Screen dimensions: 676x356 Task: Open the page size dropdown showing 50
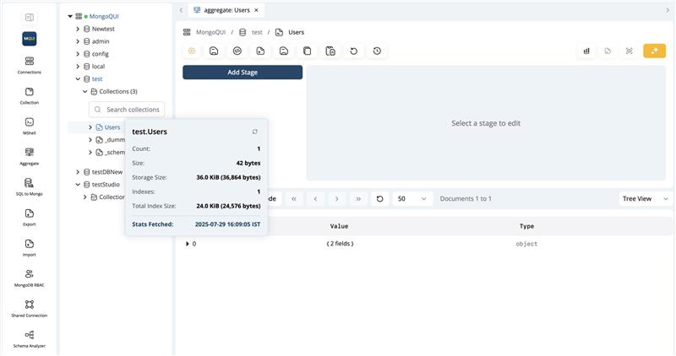point(412,198)
